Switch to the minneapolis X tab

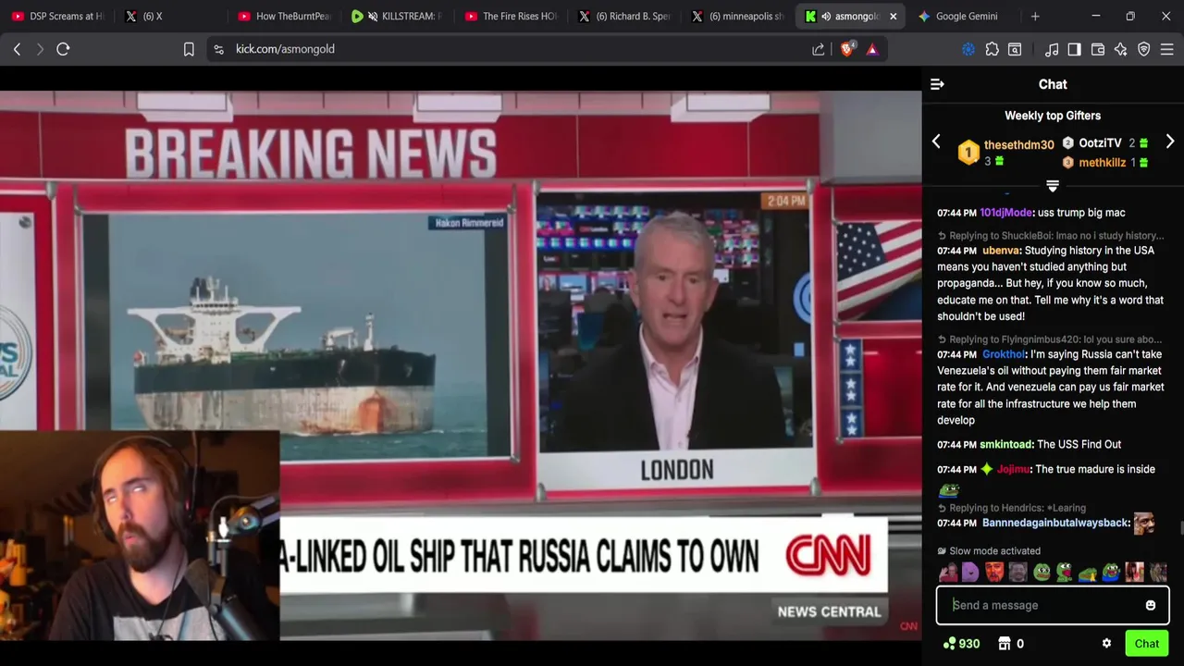738,16
